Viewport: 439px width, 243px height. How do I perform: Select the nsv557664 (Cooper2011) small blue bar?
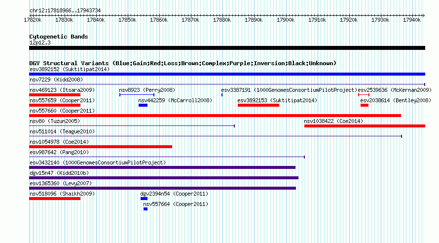(146, 209)
